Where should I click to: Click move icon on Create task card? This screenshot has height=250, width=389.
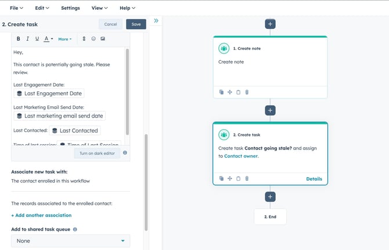click(x=230, y=178)
